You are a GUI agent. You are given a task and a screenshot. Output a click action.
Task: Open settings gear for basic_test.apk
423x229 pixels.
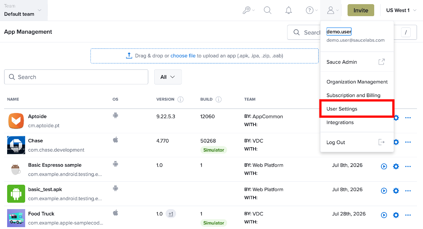tap(396, 191)
